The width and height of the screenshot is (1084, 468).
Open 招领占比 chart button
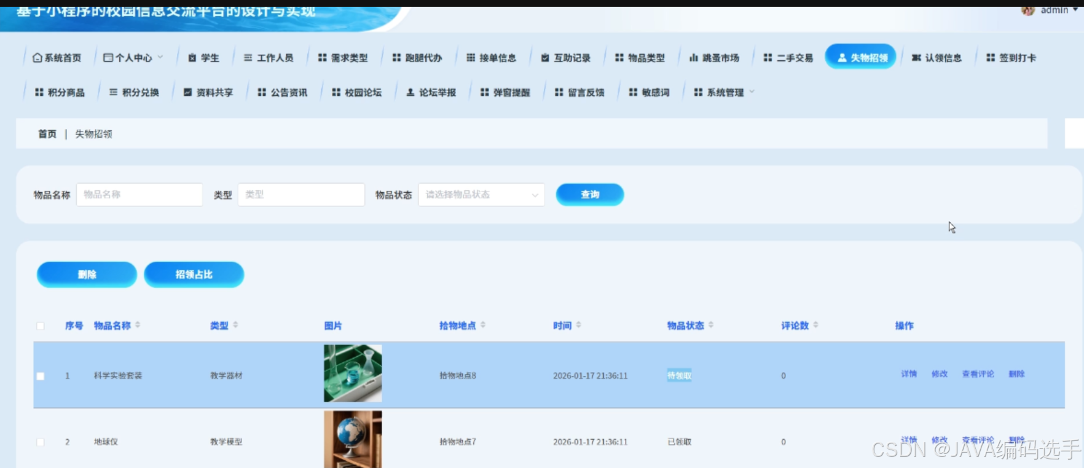point(194,275)
